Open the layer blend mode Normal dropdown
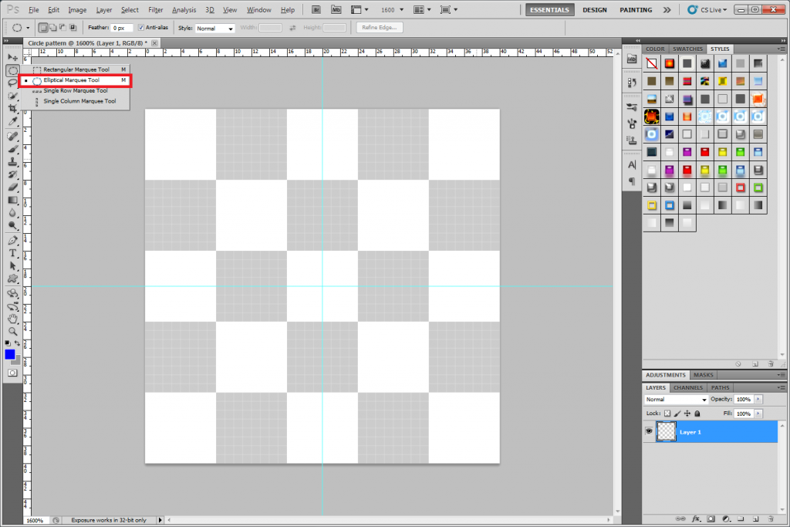790x527 pixels. click(676, 400)
